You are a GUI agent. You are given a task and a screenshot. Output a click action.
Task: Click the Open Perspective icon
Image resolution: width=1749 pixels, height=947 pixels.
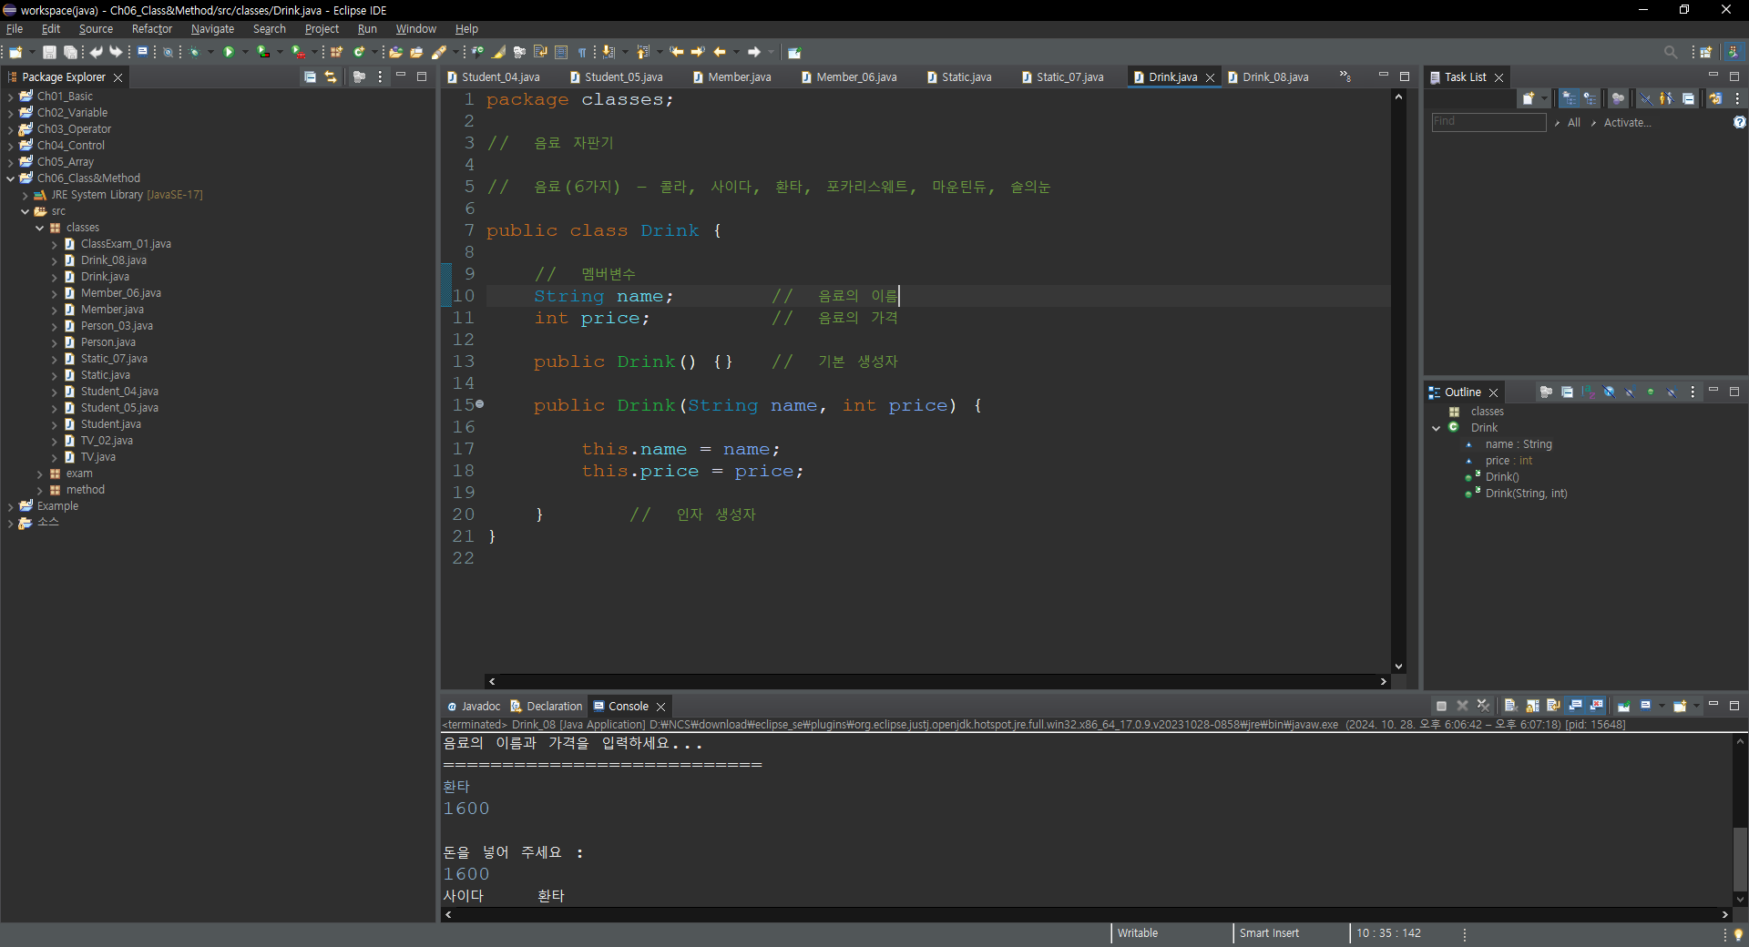1706,52
